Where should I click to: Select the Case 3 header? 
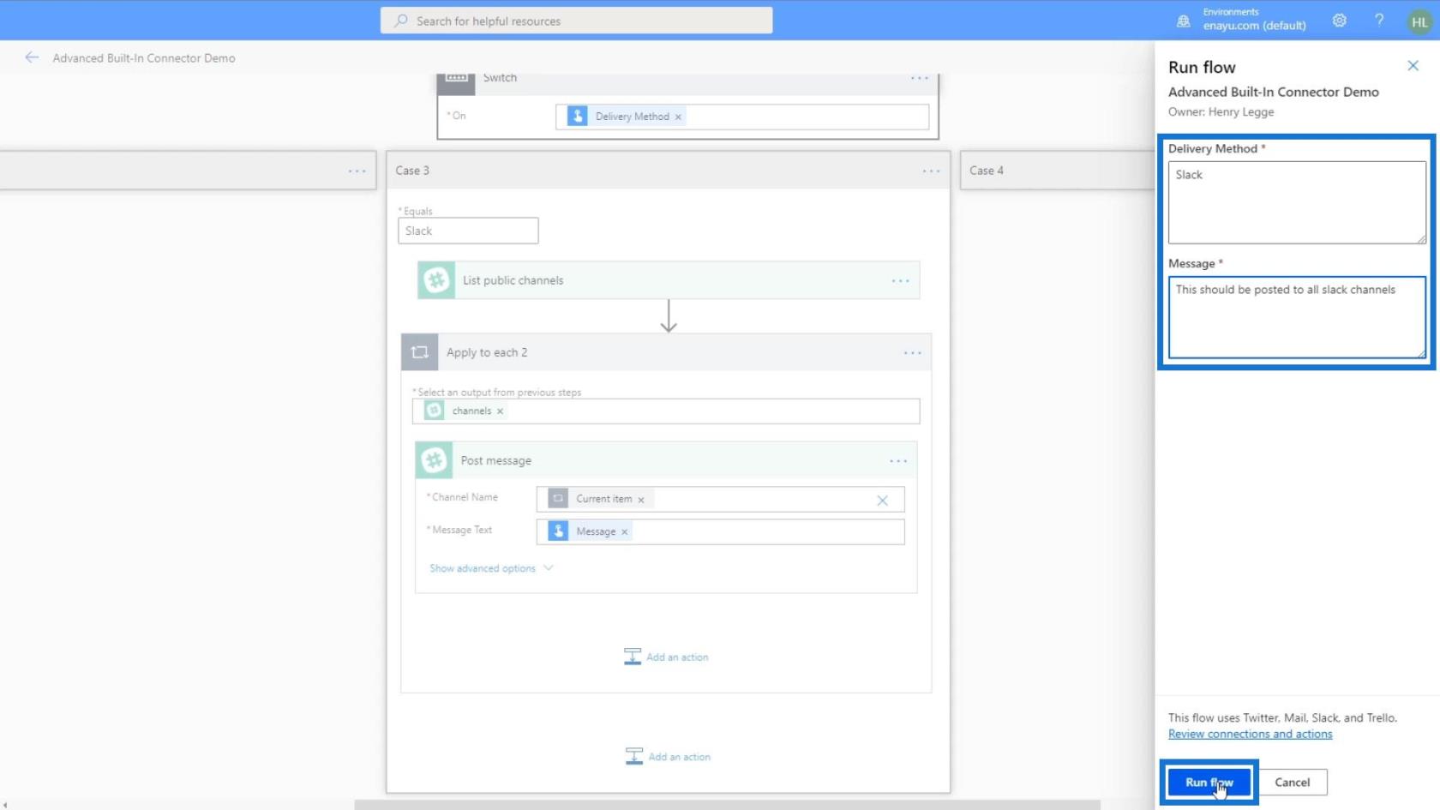point(668,171)
